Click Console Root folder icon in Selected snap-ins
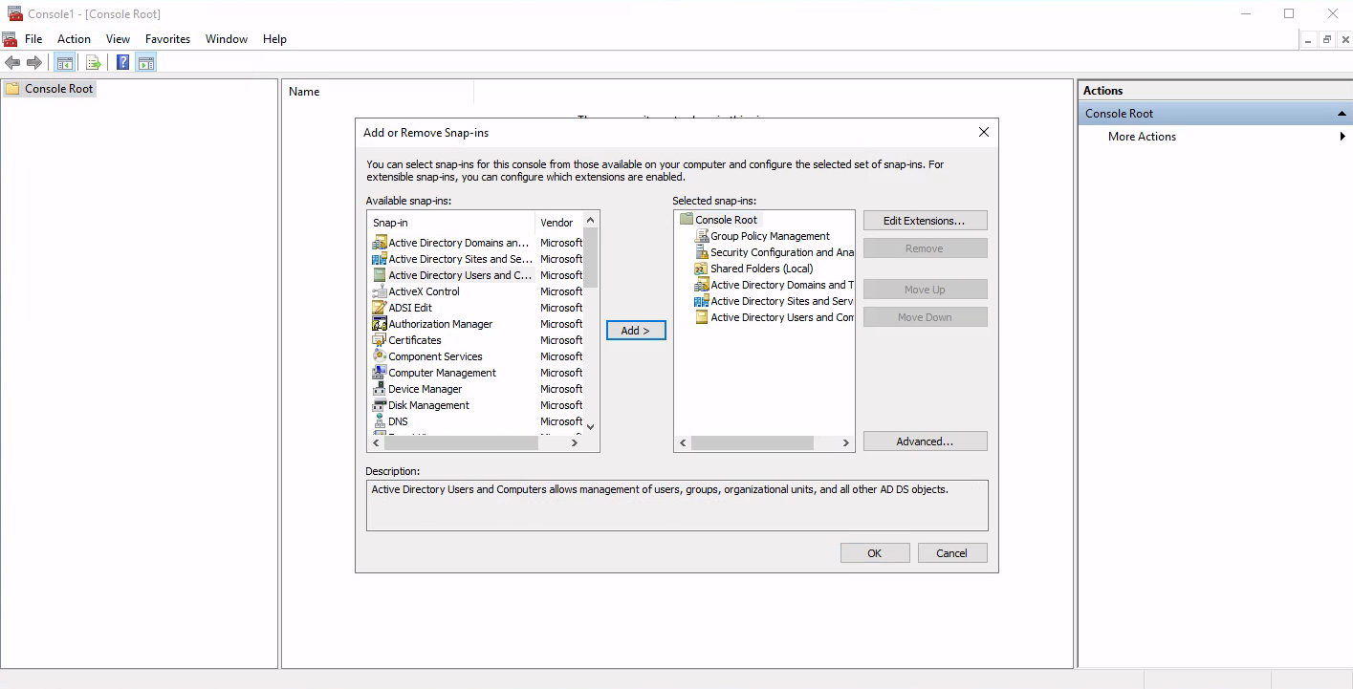Screen dimensions: 1353x689 coord(686,220)
